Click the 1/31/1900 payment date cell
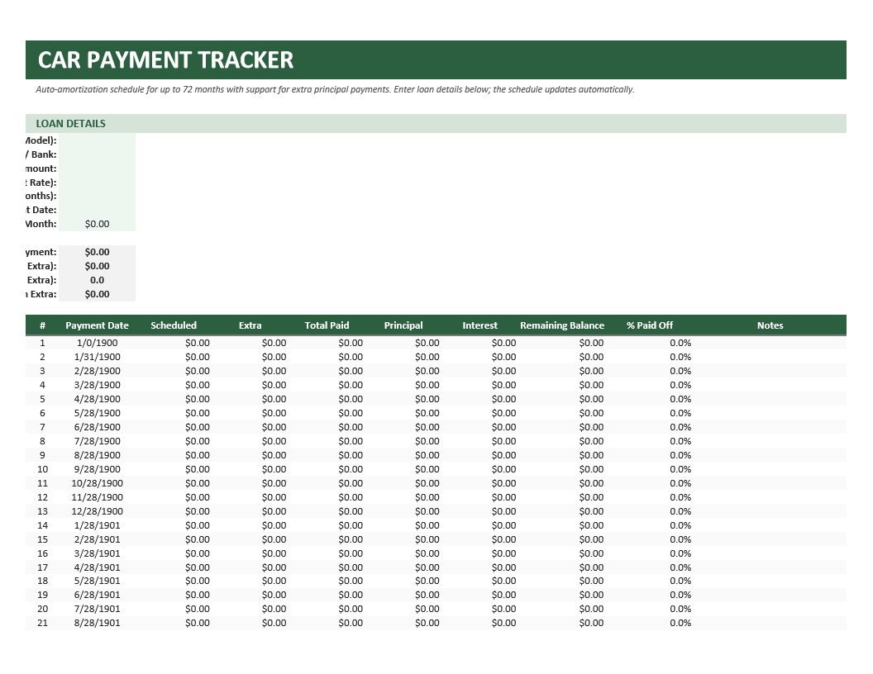 [x=97, y=357]
